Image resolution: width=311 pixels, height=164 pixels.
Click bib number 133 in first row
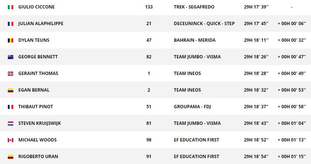149,7
